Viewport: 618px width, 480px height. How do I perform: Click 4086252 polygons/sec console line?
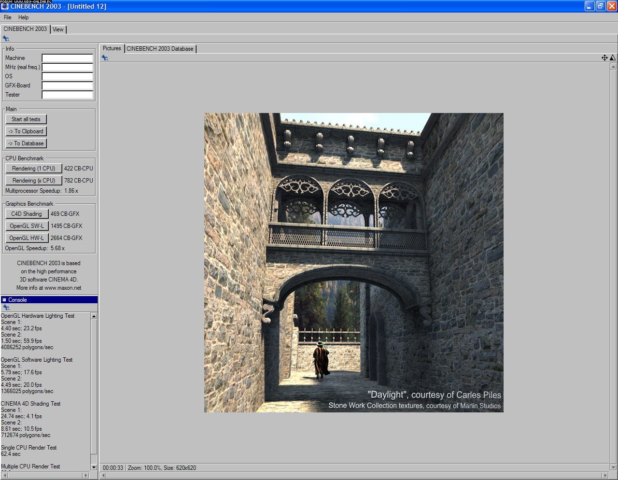(27, 347)
